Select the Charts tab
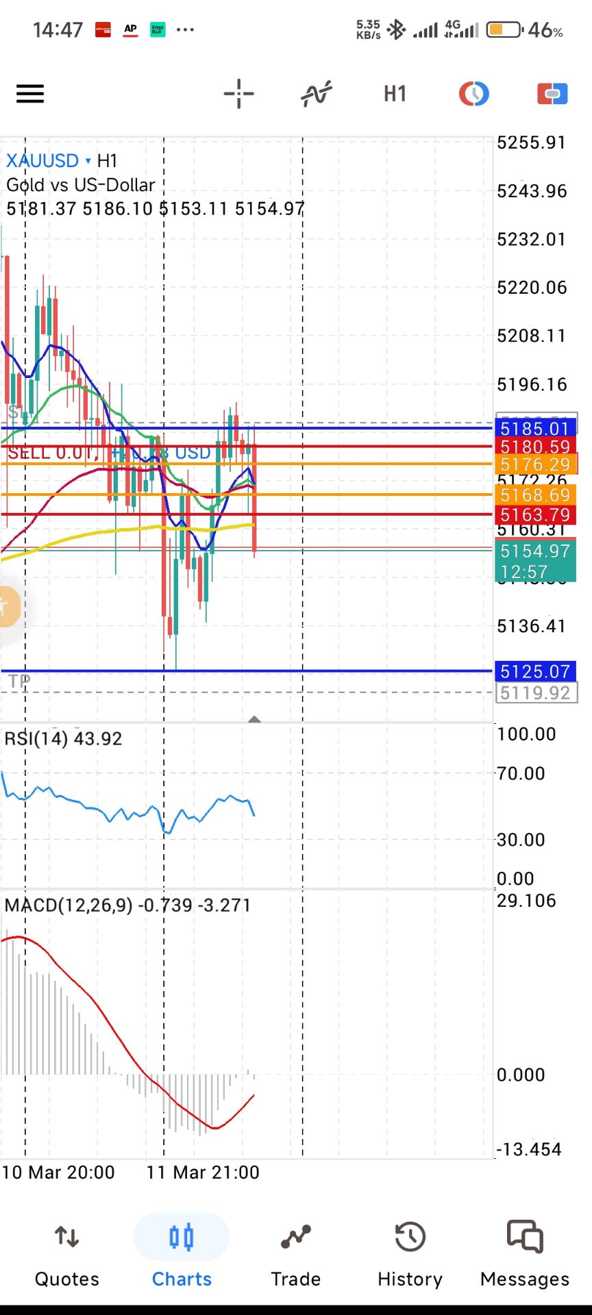 (182, 1255)
